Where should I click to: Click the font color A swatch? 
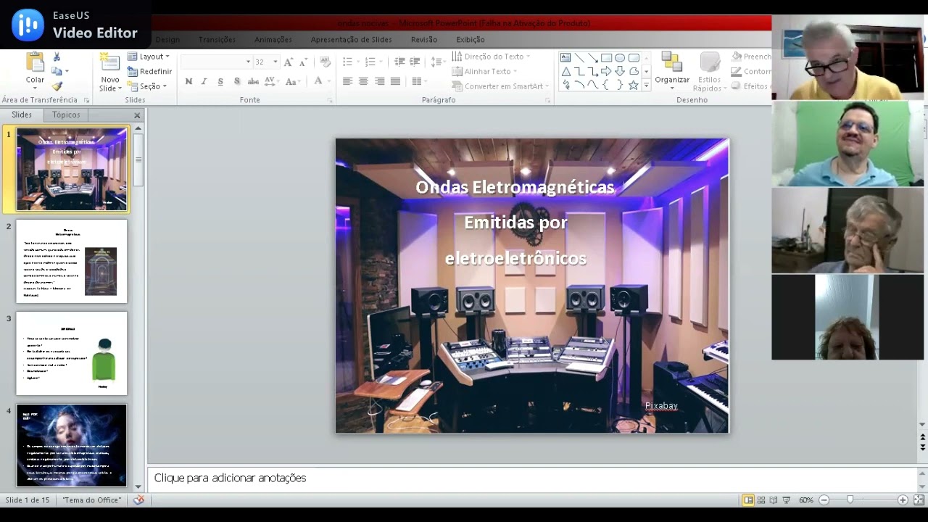pyautogui.click(x=318, y=81)
